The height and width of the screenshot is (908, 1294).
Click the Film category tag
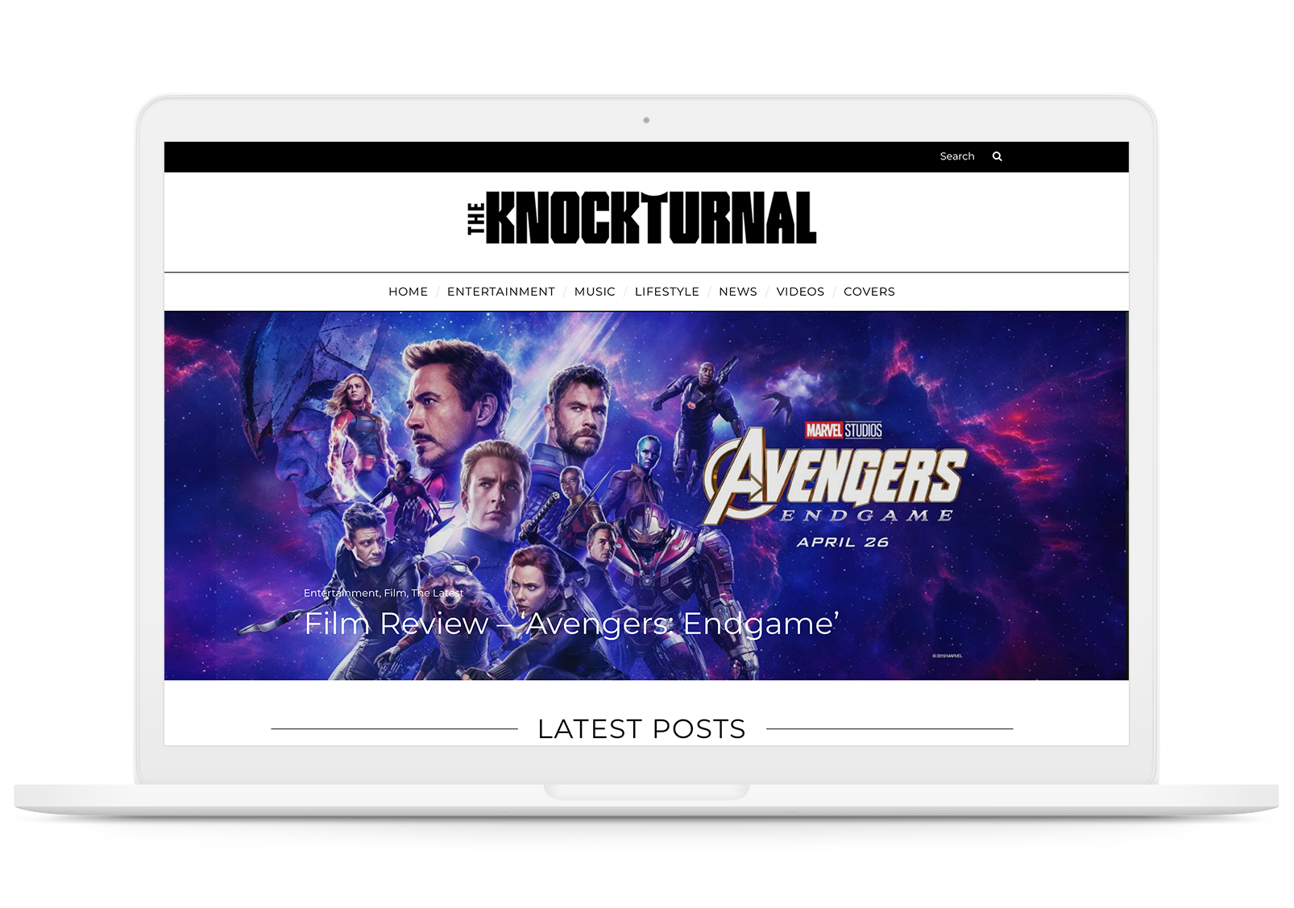pyautogui.click(x=395, y=593)
